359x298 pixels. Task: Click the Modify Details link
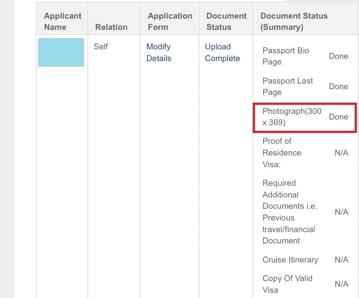point(159,52)
